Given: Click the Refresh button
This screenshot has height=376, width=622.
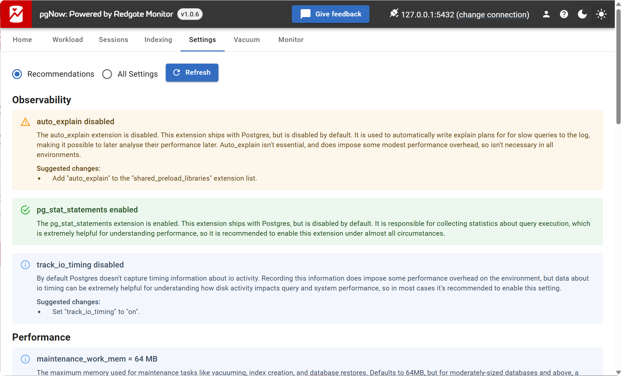Looking at the screenshot, I should point(192,72).
